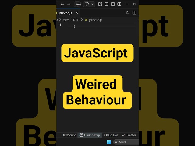Click the Search command center box
195x146 pixels.
(x=77, y=4)
